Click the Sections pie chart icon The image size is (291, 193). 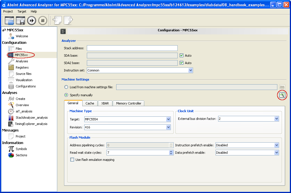pos(11,155)
